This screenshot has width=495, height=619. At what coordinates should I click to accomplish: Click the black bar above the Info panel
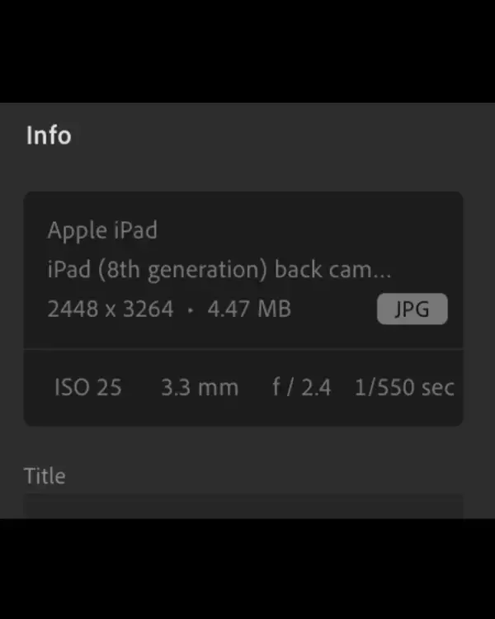click(247, 50)
